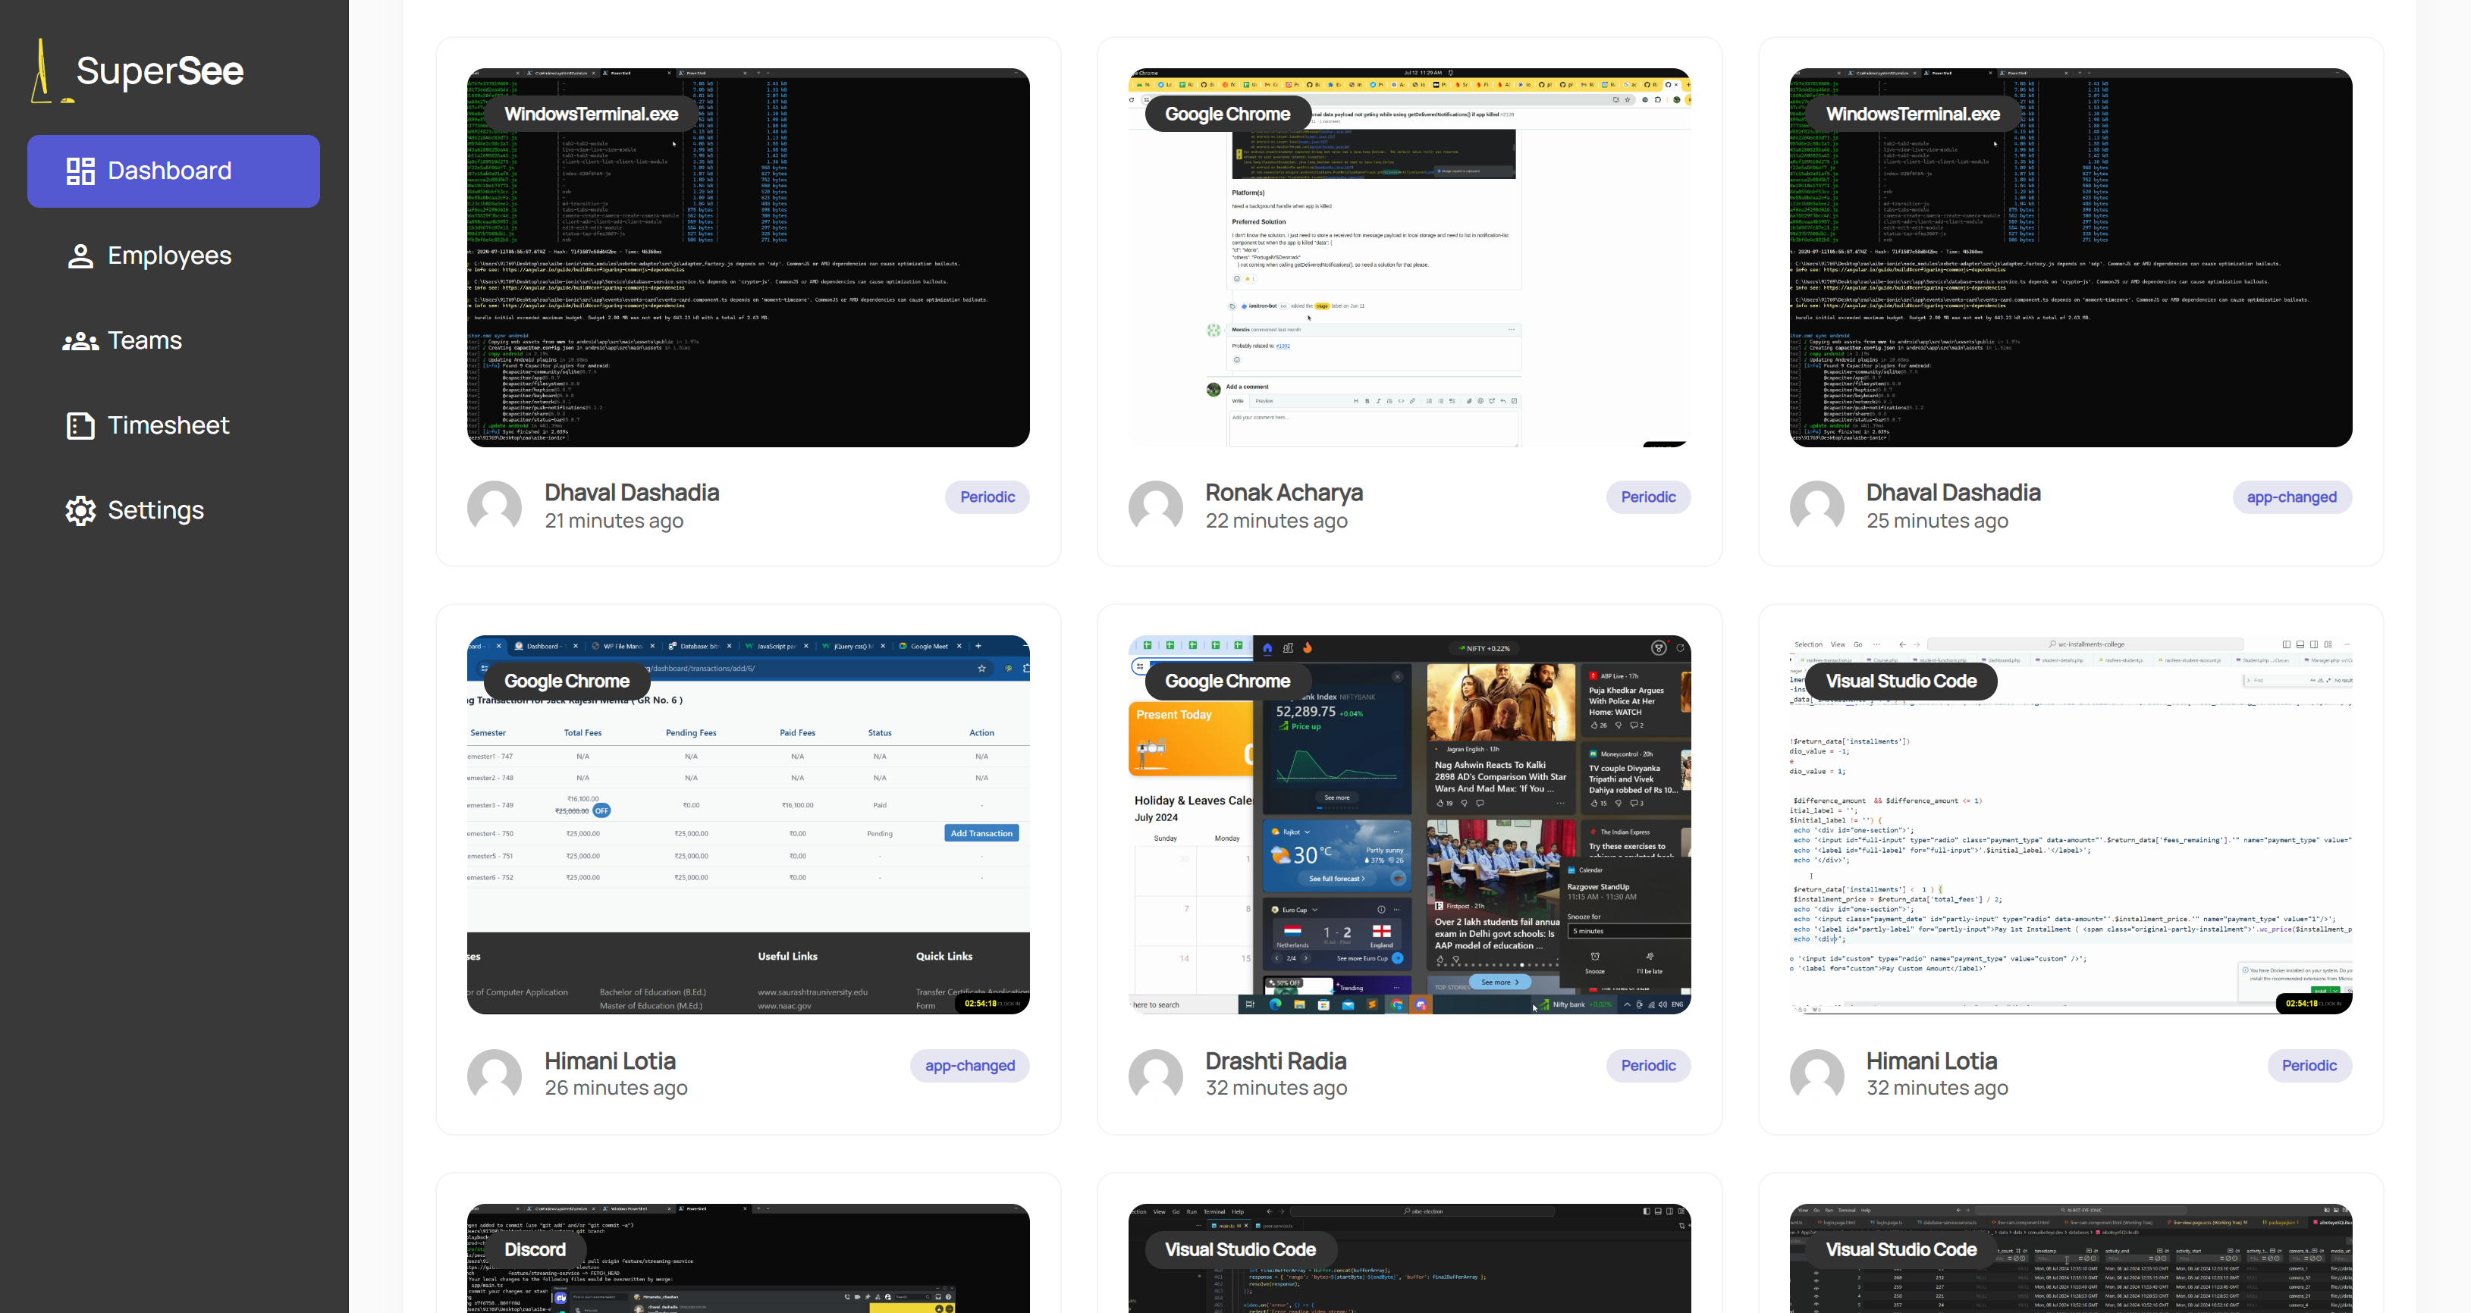Open Himani Lotia's Visual Studio Code screenshot
The image size is (2471, 1313).
click(2070, 844)
